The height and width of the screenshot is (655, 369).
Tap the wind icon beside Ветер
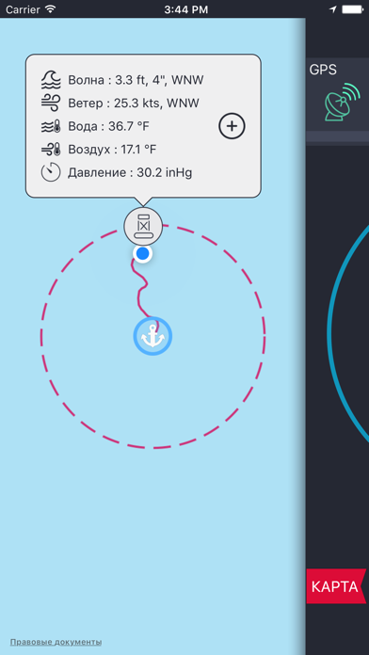coord(51,103)
